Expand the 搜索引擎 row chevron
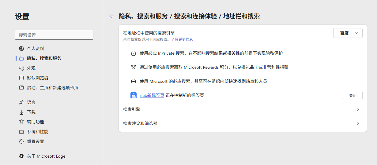This screenshot has height=165, width=377. click(358, 109)
